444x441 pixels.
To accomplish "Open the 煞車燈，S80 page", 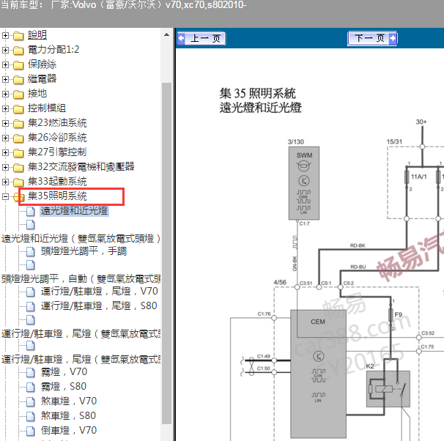I will 68,416.
